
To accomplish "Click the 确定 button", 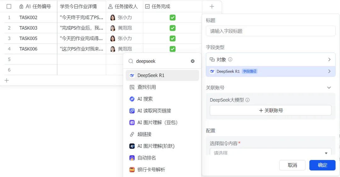I will [x=322, y=165].
